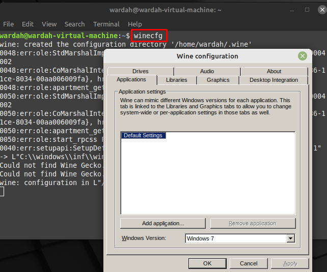The image size is (327, 272).
Task: Click the Add application button
Action: tap(163, 223)
